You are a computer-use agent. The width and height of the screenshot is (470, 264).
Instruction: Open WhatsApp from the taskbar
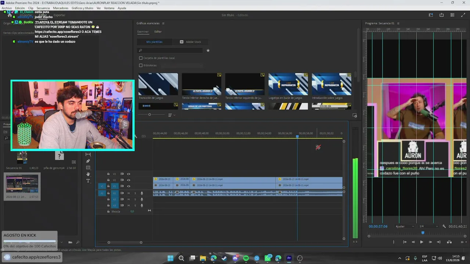pos(268,258)
